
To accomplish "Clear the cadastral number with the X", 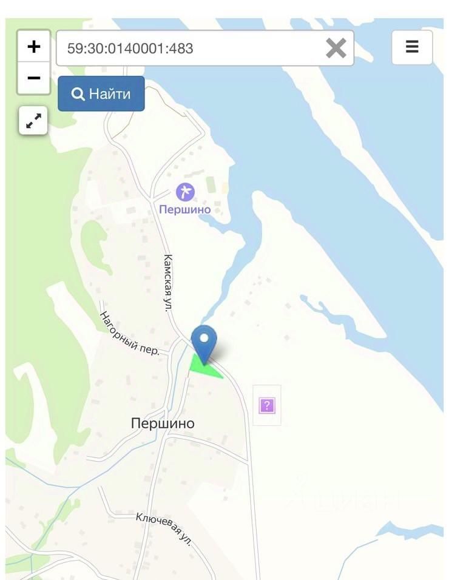I will pos(336,48).
